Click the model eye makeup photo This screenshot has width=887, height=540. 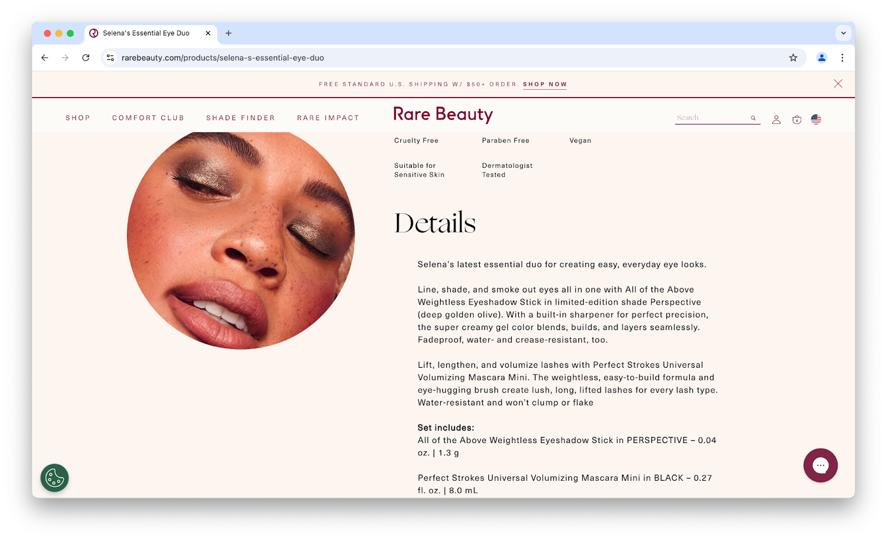pyautogui.click(x=241, y=240)
